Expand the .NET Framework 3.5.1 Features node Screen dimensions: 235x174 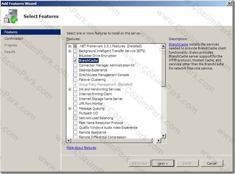click(x=70, y=46)
